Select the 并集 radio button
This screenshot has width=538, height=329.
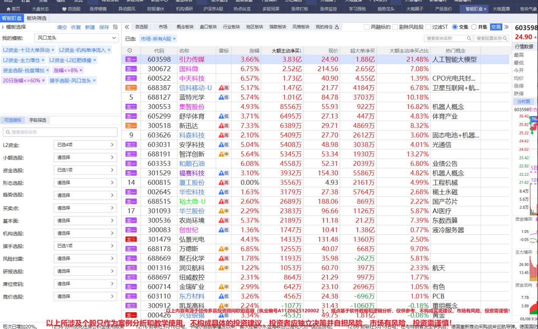click(474, 27)
